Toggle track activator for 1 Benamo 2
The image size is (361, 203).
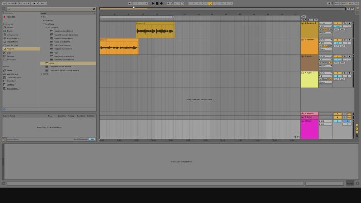coord(337,23)
